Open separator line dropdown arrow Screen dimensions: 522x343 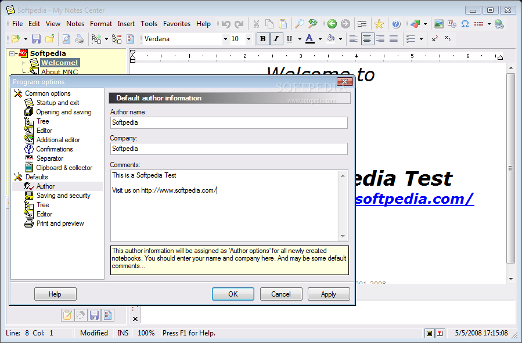point(489,24)
